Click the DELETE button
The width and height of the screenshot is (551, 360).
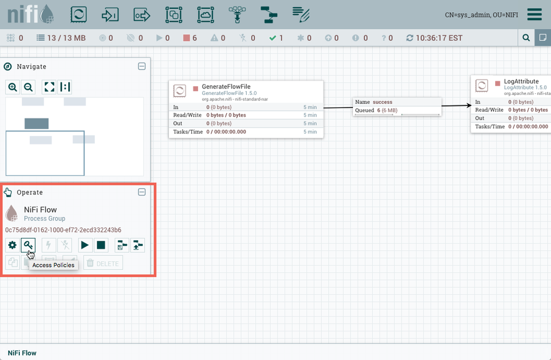[x=103, y=263]
